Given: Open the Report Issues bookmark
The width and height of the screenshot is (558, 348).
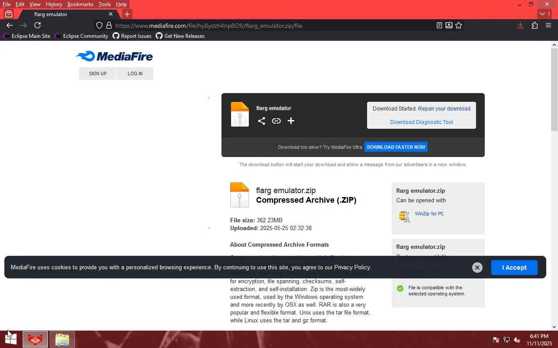Looking at the screenshot, I should point(132,36).
